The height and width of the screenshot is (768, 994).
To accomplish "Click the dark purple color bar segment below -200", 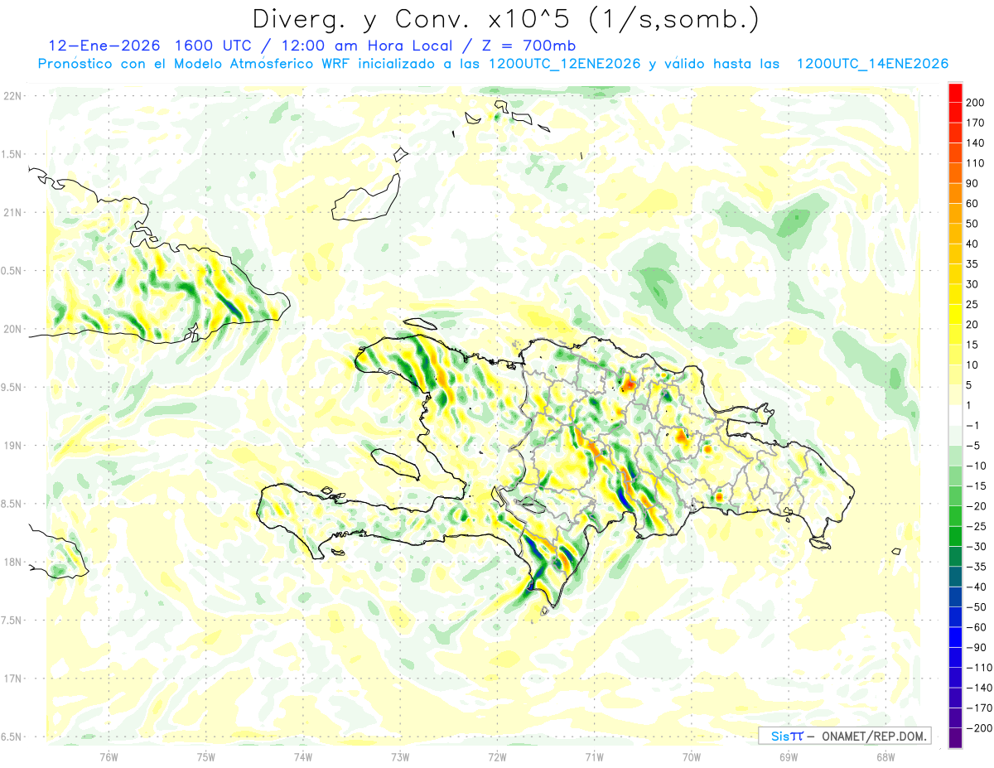I will pos(955,737).
